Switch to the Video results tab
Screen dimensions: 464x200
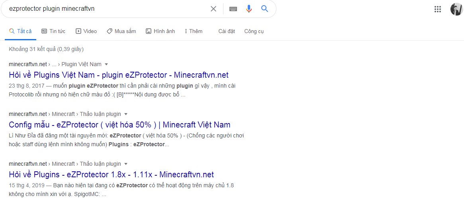86,31
